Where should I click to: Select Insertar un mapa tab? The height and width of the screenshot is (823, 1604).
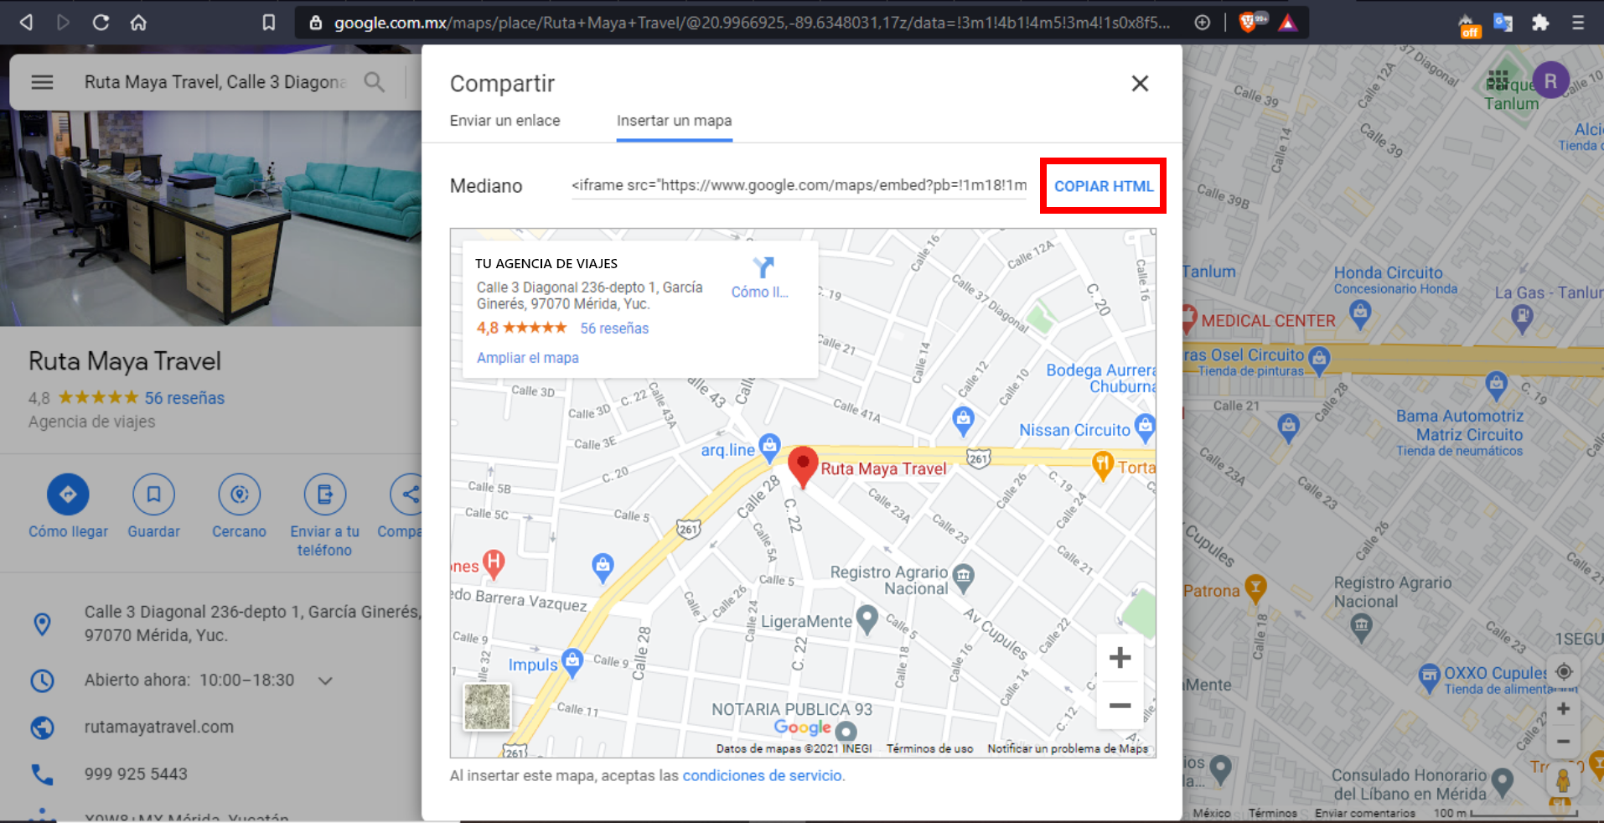(674, 121)
